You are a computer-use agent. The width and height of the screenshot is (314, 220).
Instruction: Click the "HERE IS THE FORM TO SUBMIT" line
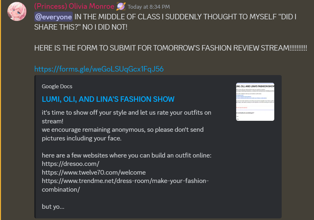171,48
